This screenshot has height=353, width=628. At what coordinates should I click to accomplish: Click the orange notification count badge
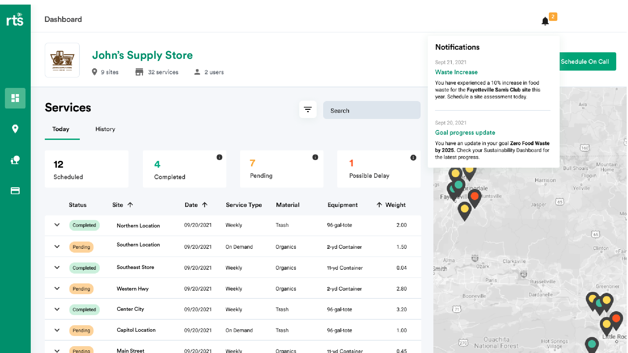click(553, 17)
